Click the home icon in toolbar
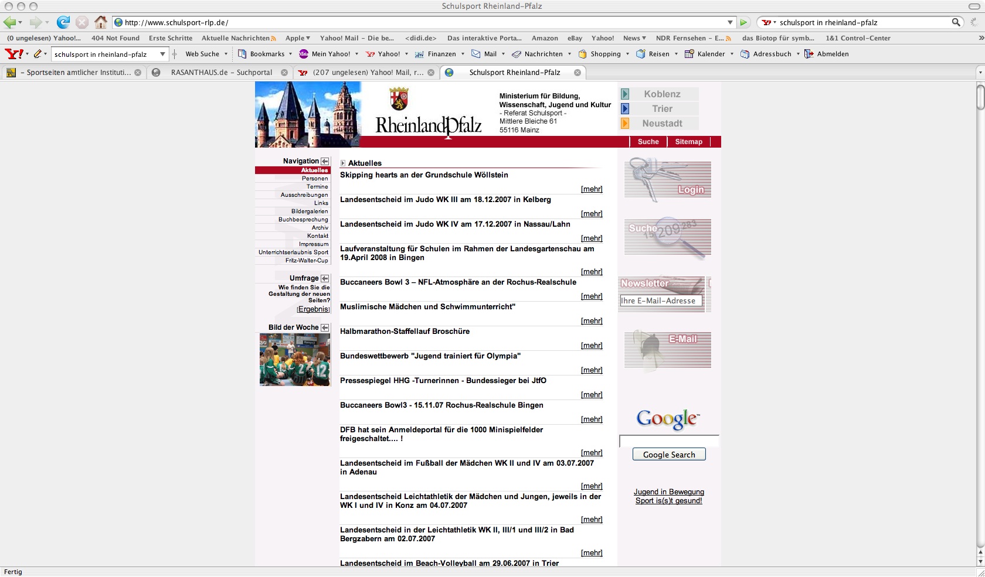The width and height of the screenshot is (985, 577). tap(101, 22)
